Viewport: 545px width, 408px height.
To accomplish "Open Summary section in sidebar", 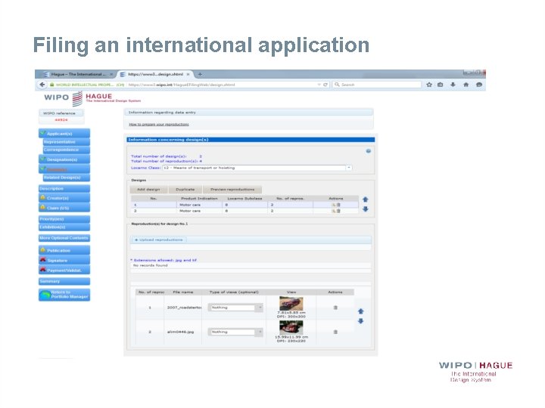I will [x=64, y=281].
